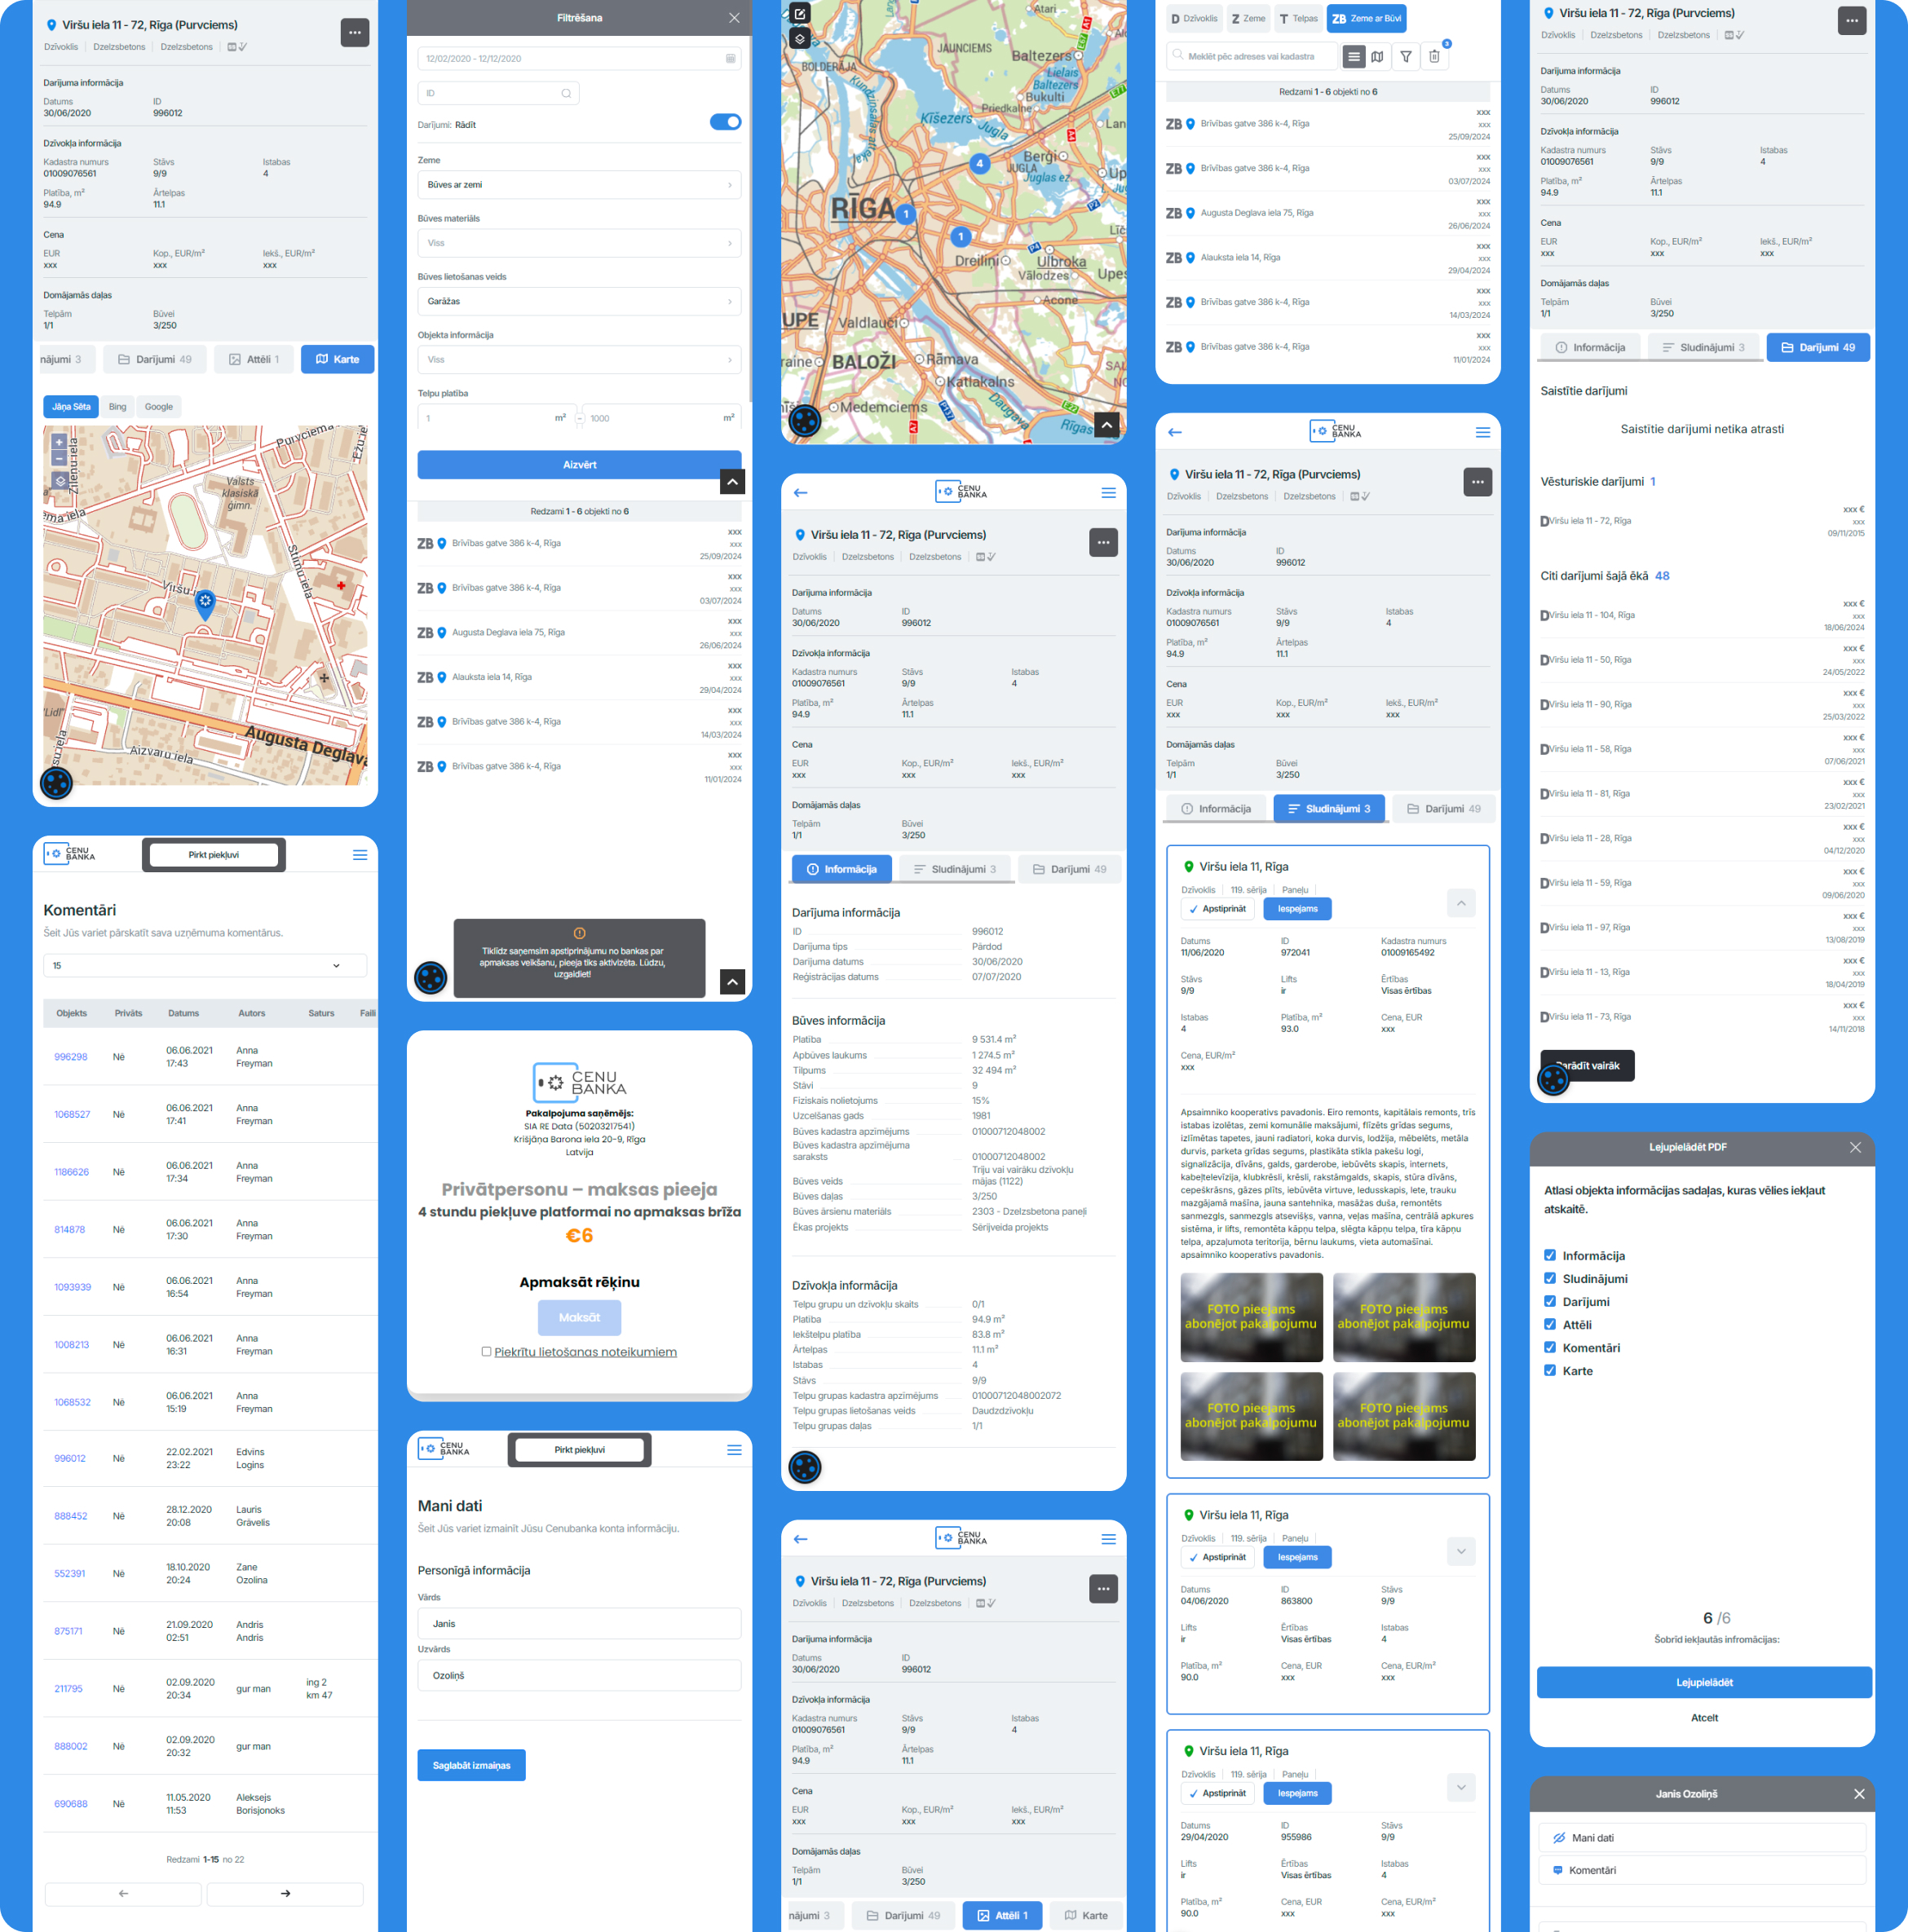Go to next page of Komentāri table
This screenshot has height=1932, width=1908.
point(285,1893)
